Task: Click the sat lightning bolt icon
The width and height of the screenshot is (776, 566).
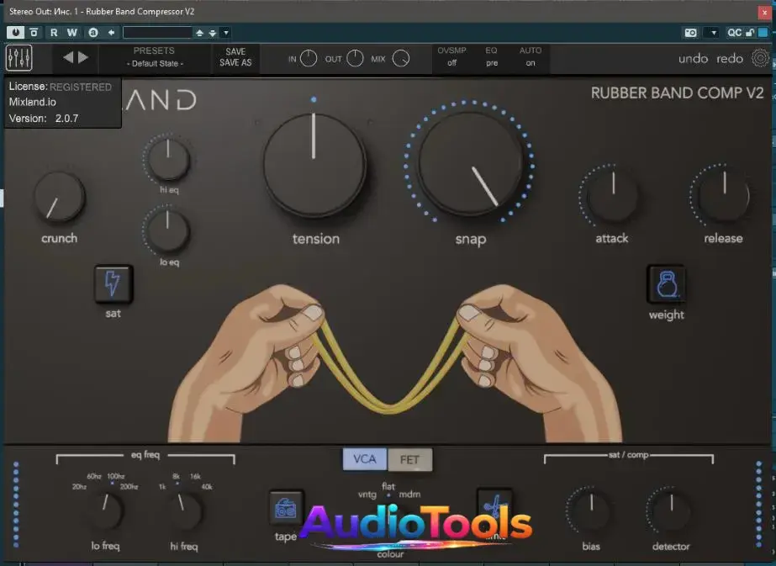Action: [113, 285]
